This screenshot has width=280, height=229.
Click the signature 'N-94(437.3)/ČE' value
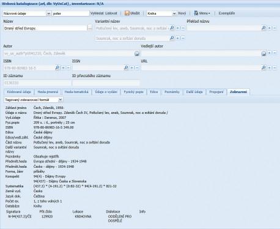point(20,217)
